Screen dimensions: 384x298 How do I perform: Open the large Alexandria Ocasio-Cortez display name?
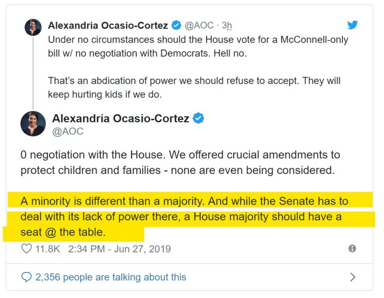(121, 119)
